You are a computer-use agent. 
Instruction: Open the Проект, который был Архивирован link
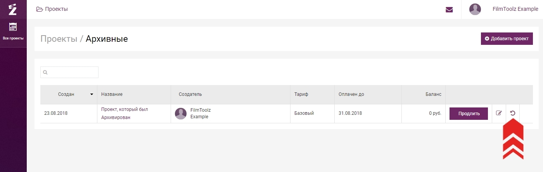coord(125,113)
